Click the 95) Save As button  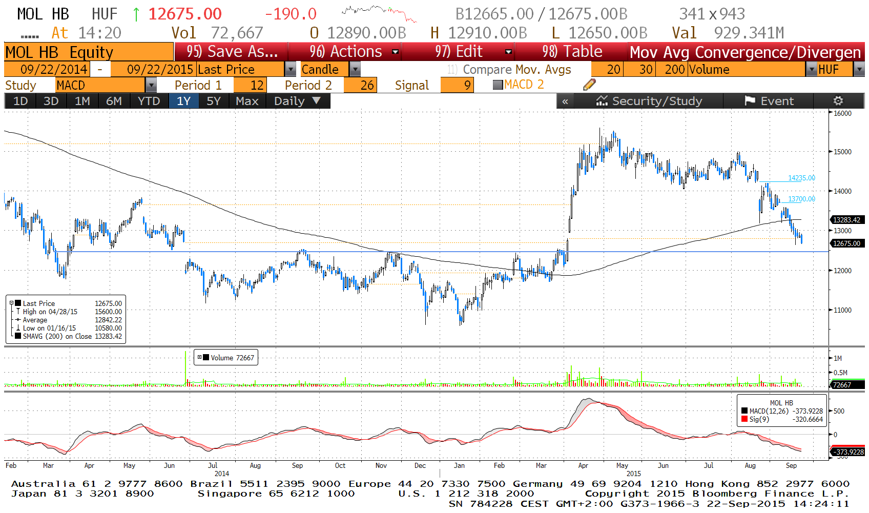(232, 52)
